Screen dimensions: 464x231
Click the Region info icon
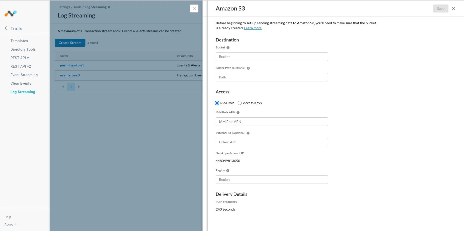(228, 171)
